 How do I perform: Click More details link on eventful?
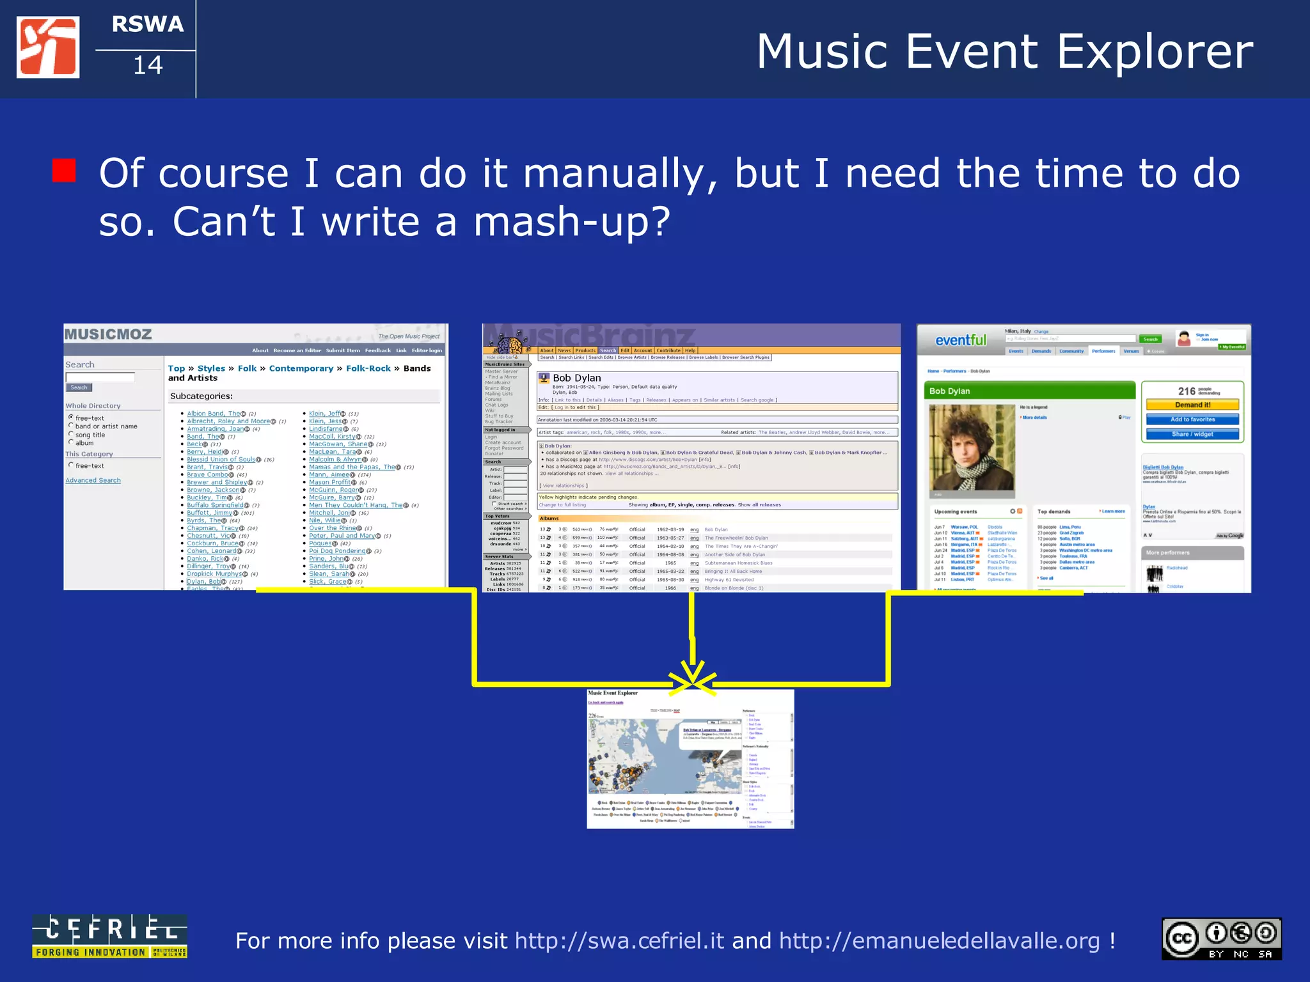coord(1035,417)
